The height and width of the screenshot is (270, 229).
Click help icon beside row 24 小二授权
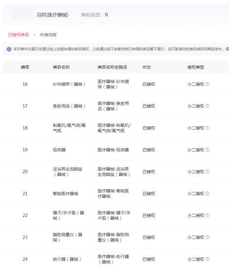207,259
